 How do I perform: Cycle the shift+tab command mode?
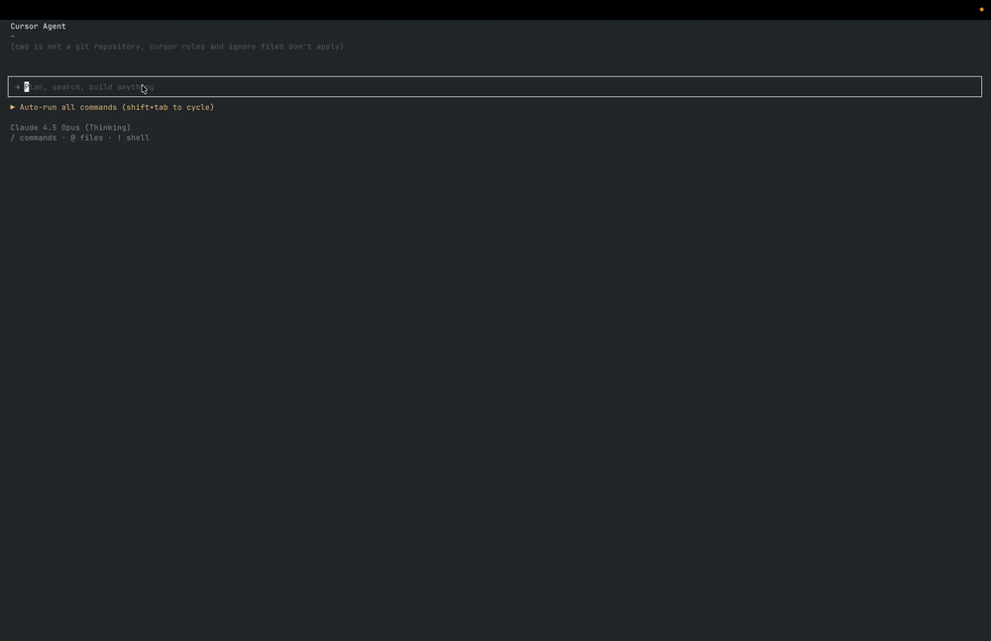pos(168,107)
